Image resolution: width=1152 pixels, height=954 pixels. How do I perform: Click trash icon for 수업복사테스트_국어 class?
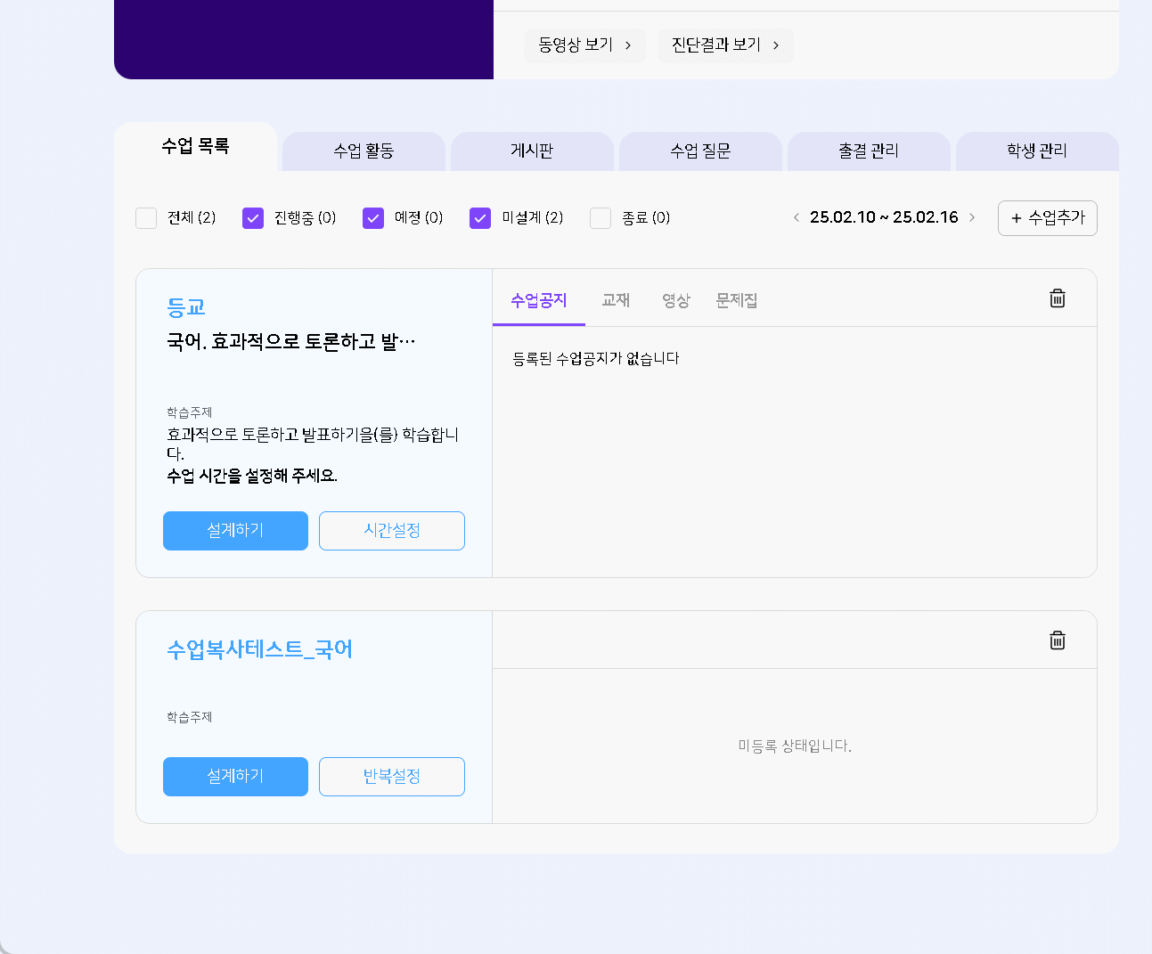coord(1057,640)
